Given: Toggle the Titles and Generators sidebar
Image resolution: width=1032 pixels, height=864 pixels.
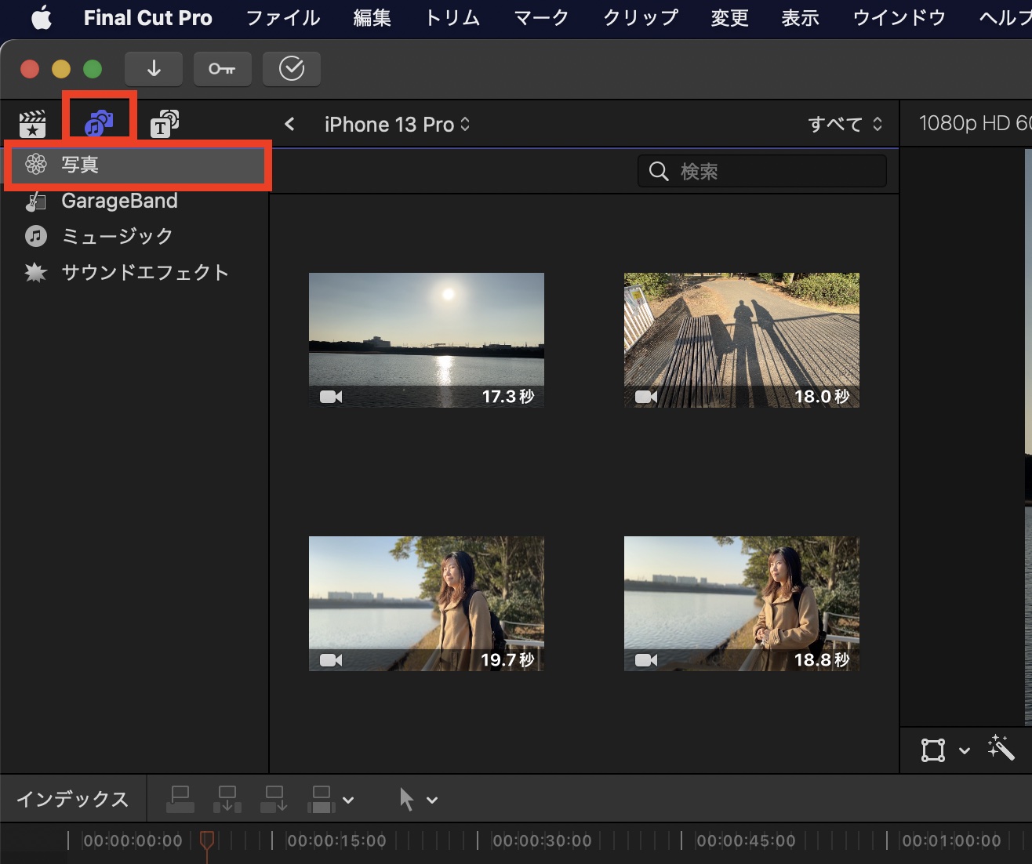Looking at the screenshot, I should pos(165,124).
